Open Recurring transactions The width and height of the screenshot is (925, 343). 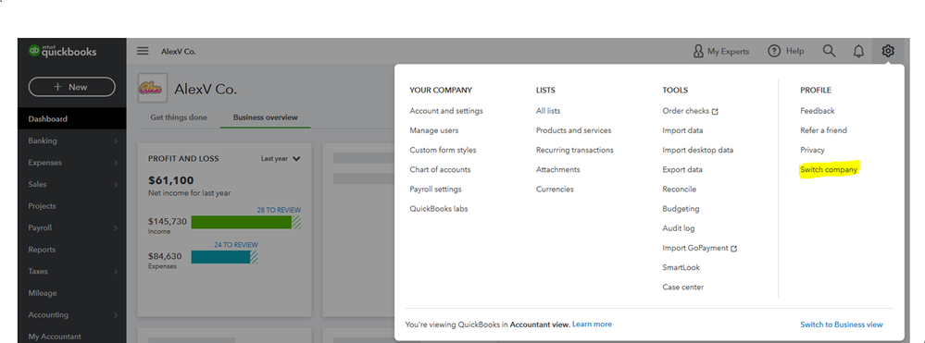tap(575, 150)
